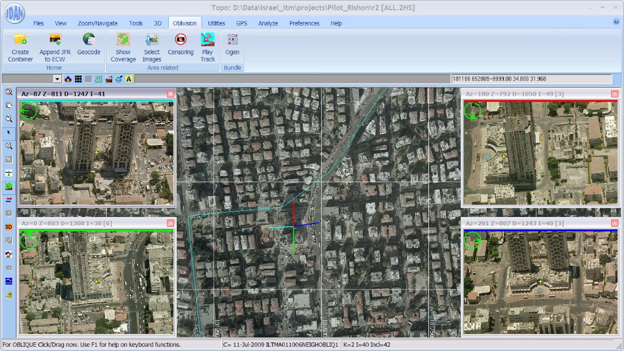Toggle the yellow 'A' text annotation button

(x=129, y=79)
